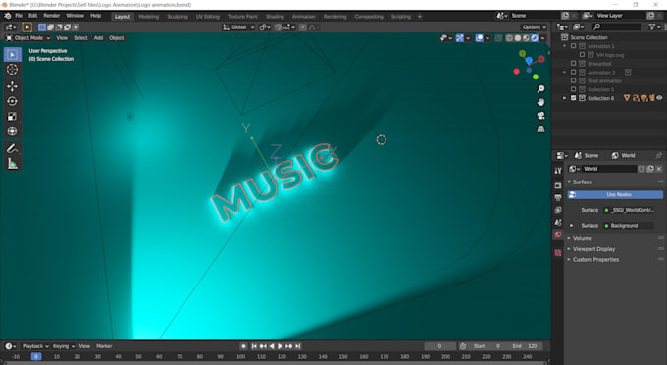
Task: Open the View Layer properties tab
Action: [558, 210]
